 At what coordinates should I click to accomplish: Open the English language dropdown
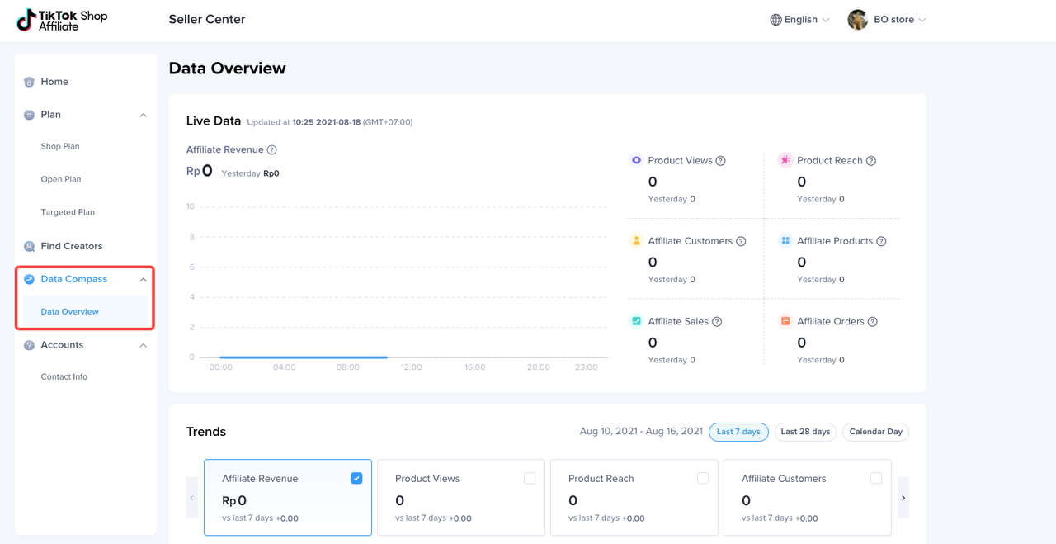point(799,20)
